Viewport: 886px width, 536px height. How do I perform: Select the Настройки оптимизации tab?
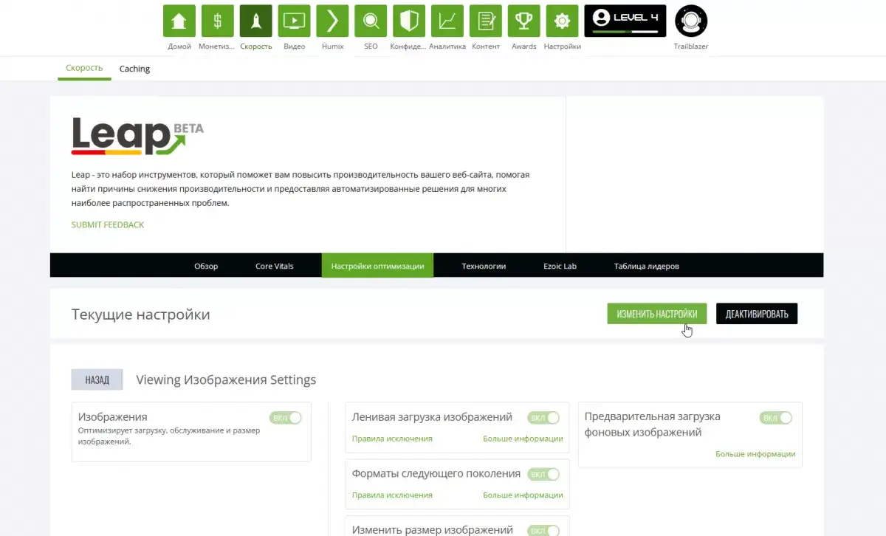tap(377, 266)
